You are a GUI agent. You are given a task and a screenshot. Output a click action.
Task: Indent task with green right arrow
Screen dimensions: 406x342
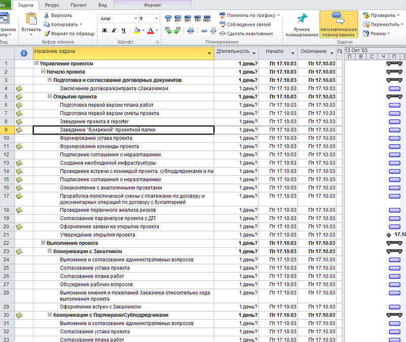[177, 31]
